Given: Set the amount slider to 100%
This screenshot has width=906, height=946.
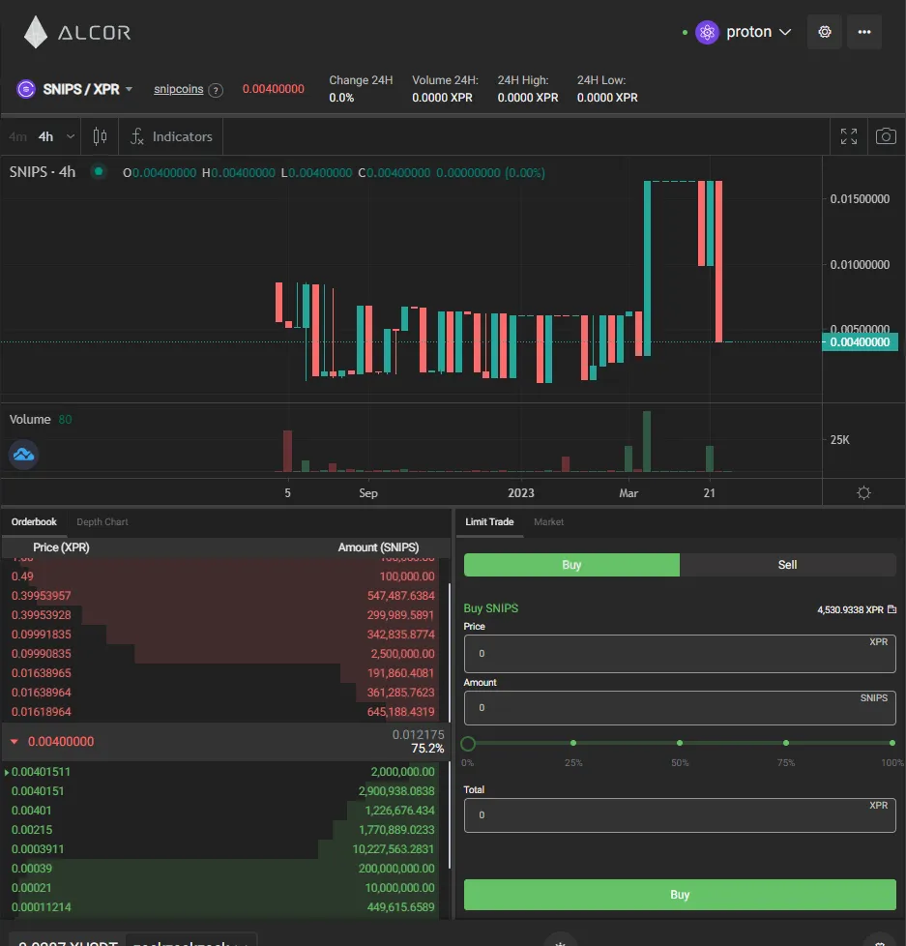Looking at the screenshot, I should [892, 743].
